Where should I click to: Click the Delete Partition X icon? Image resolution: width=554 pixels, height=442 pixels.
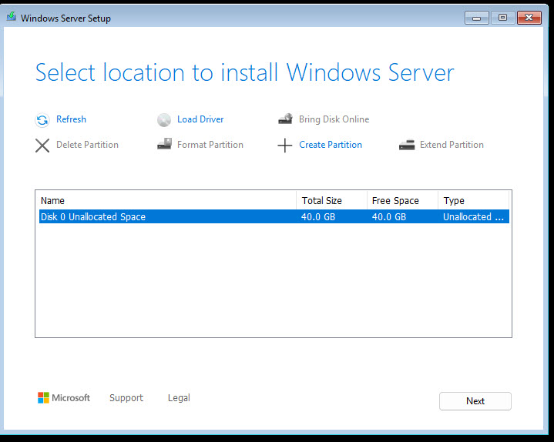coord(42,145)
